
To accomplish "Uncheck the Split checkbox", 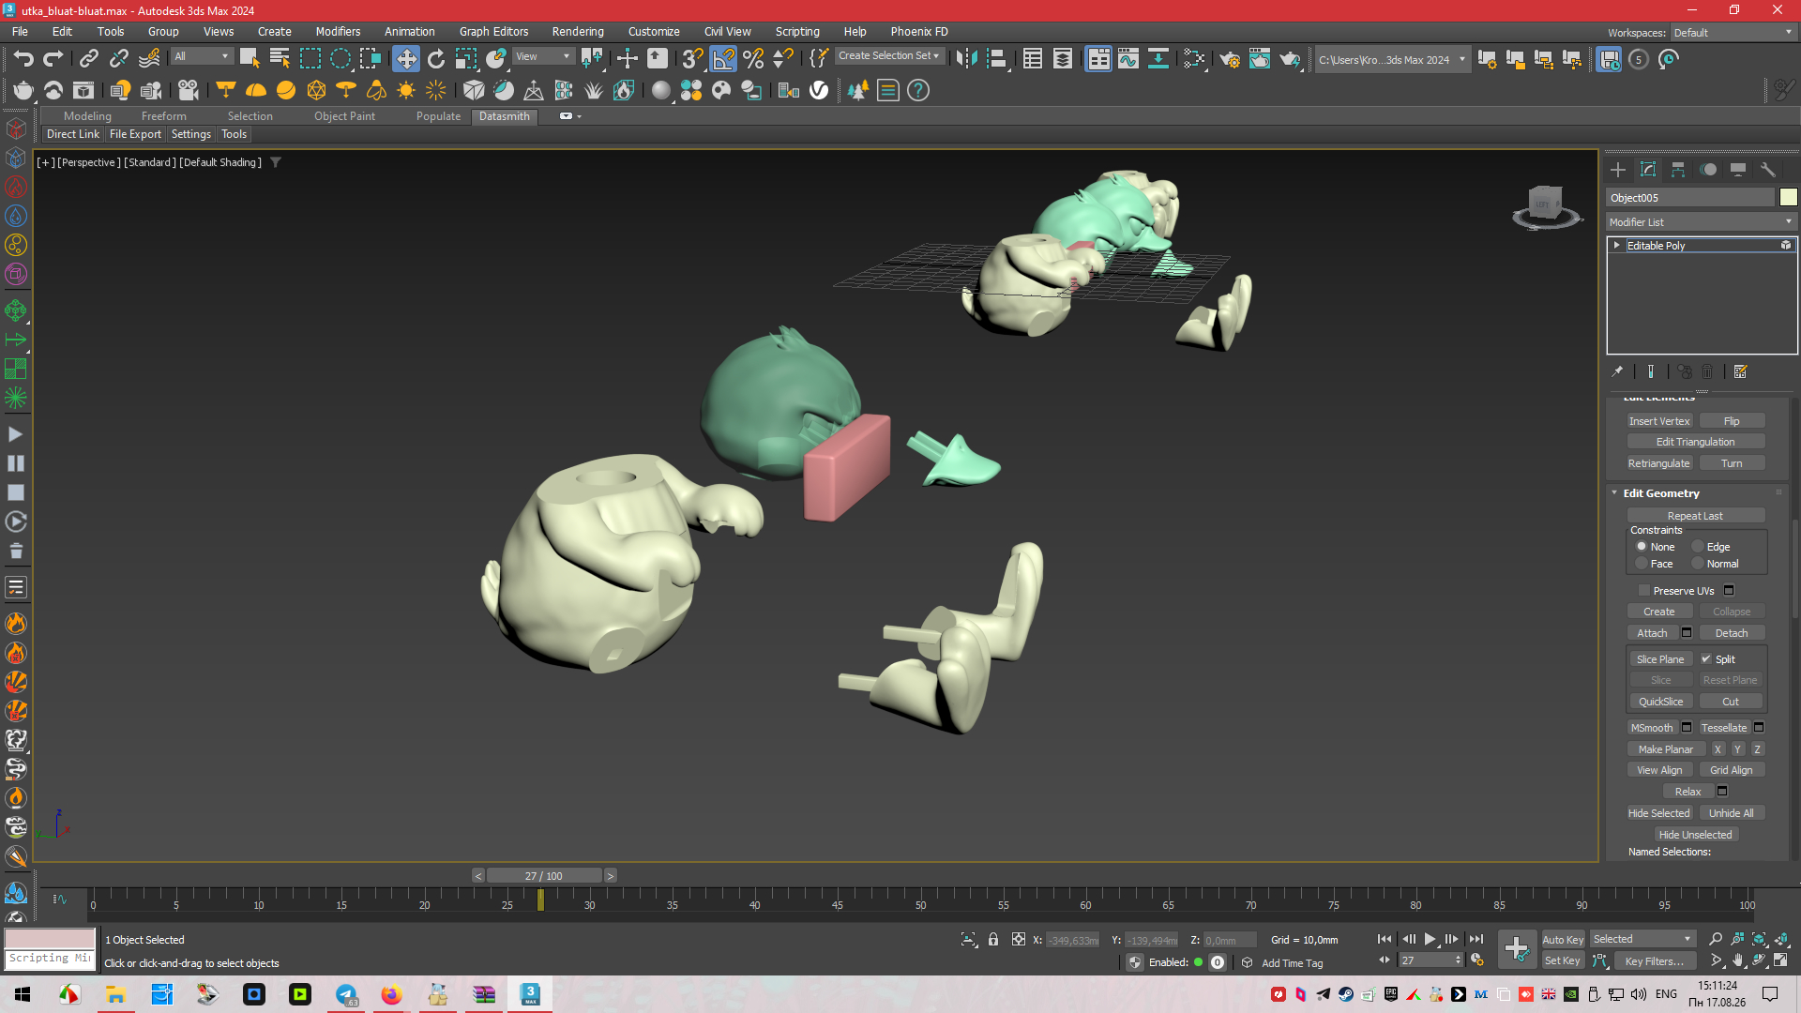I will tap(1706, 659).
